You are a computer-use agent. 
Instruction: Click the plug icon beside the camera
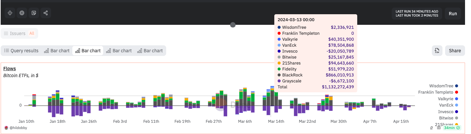tap(432, 128)
